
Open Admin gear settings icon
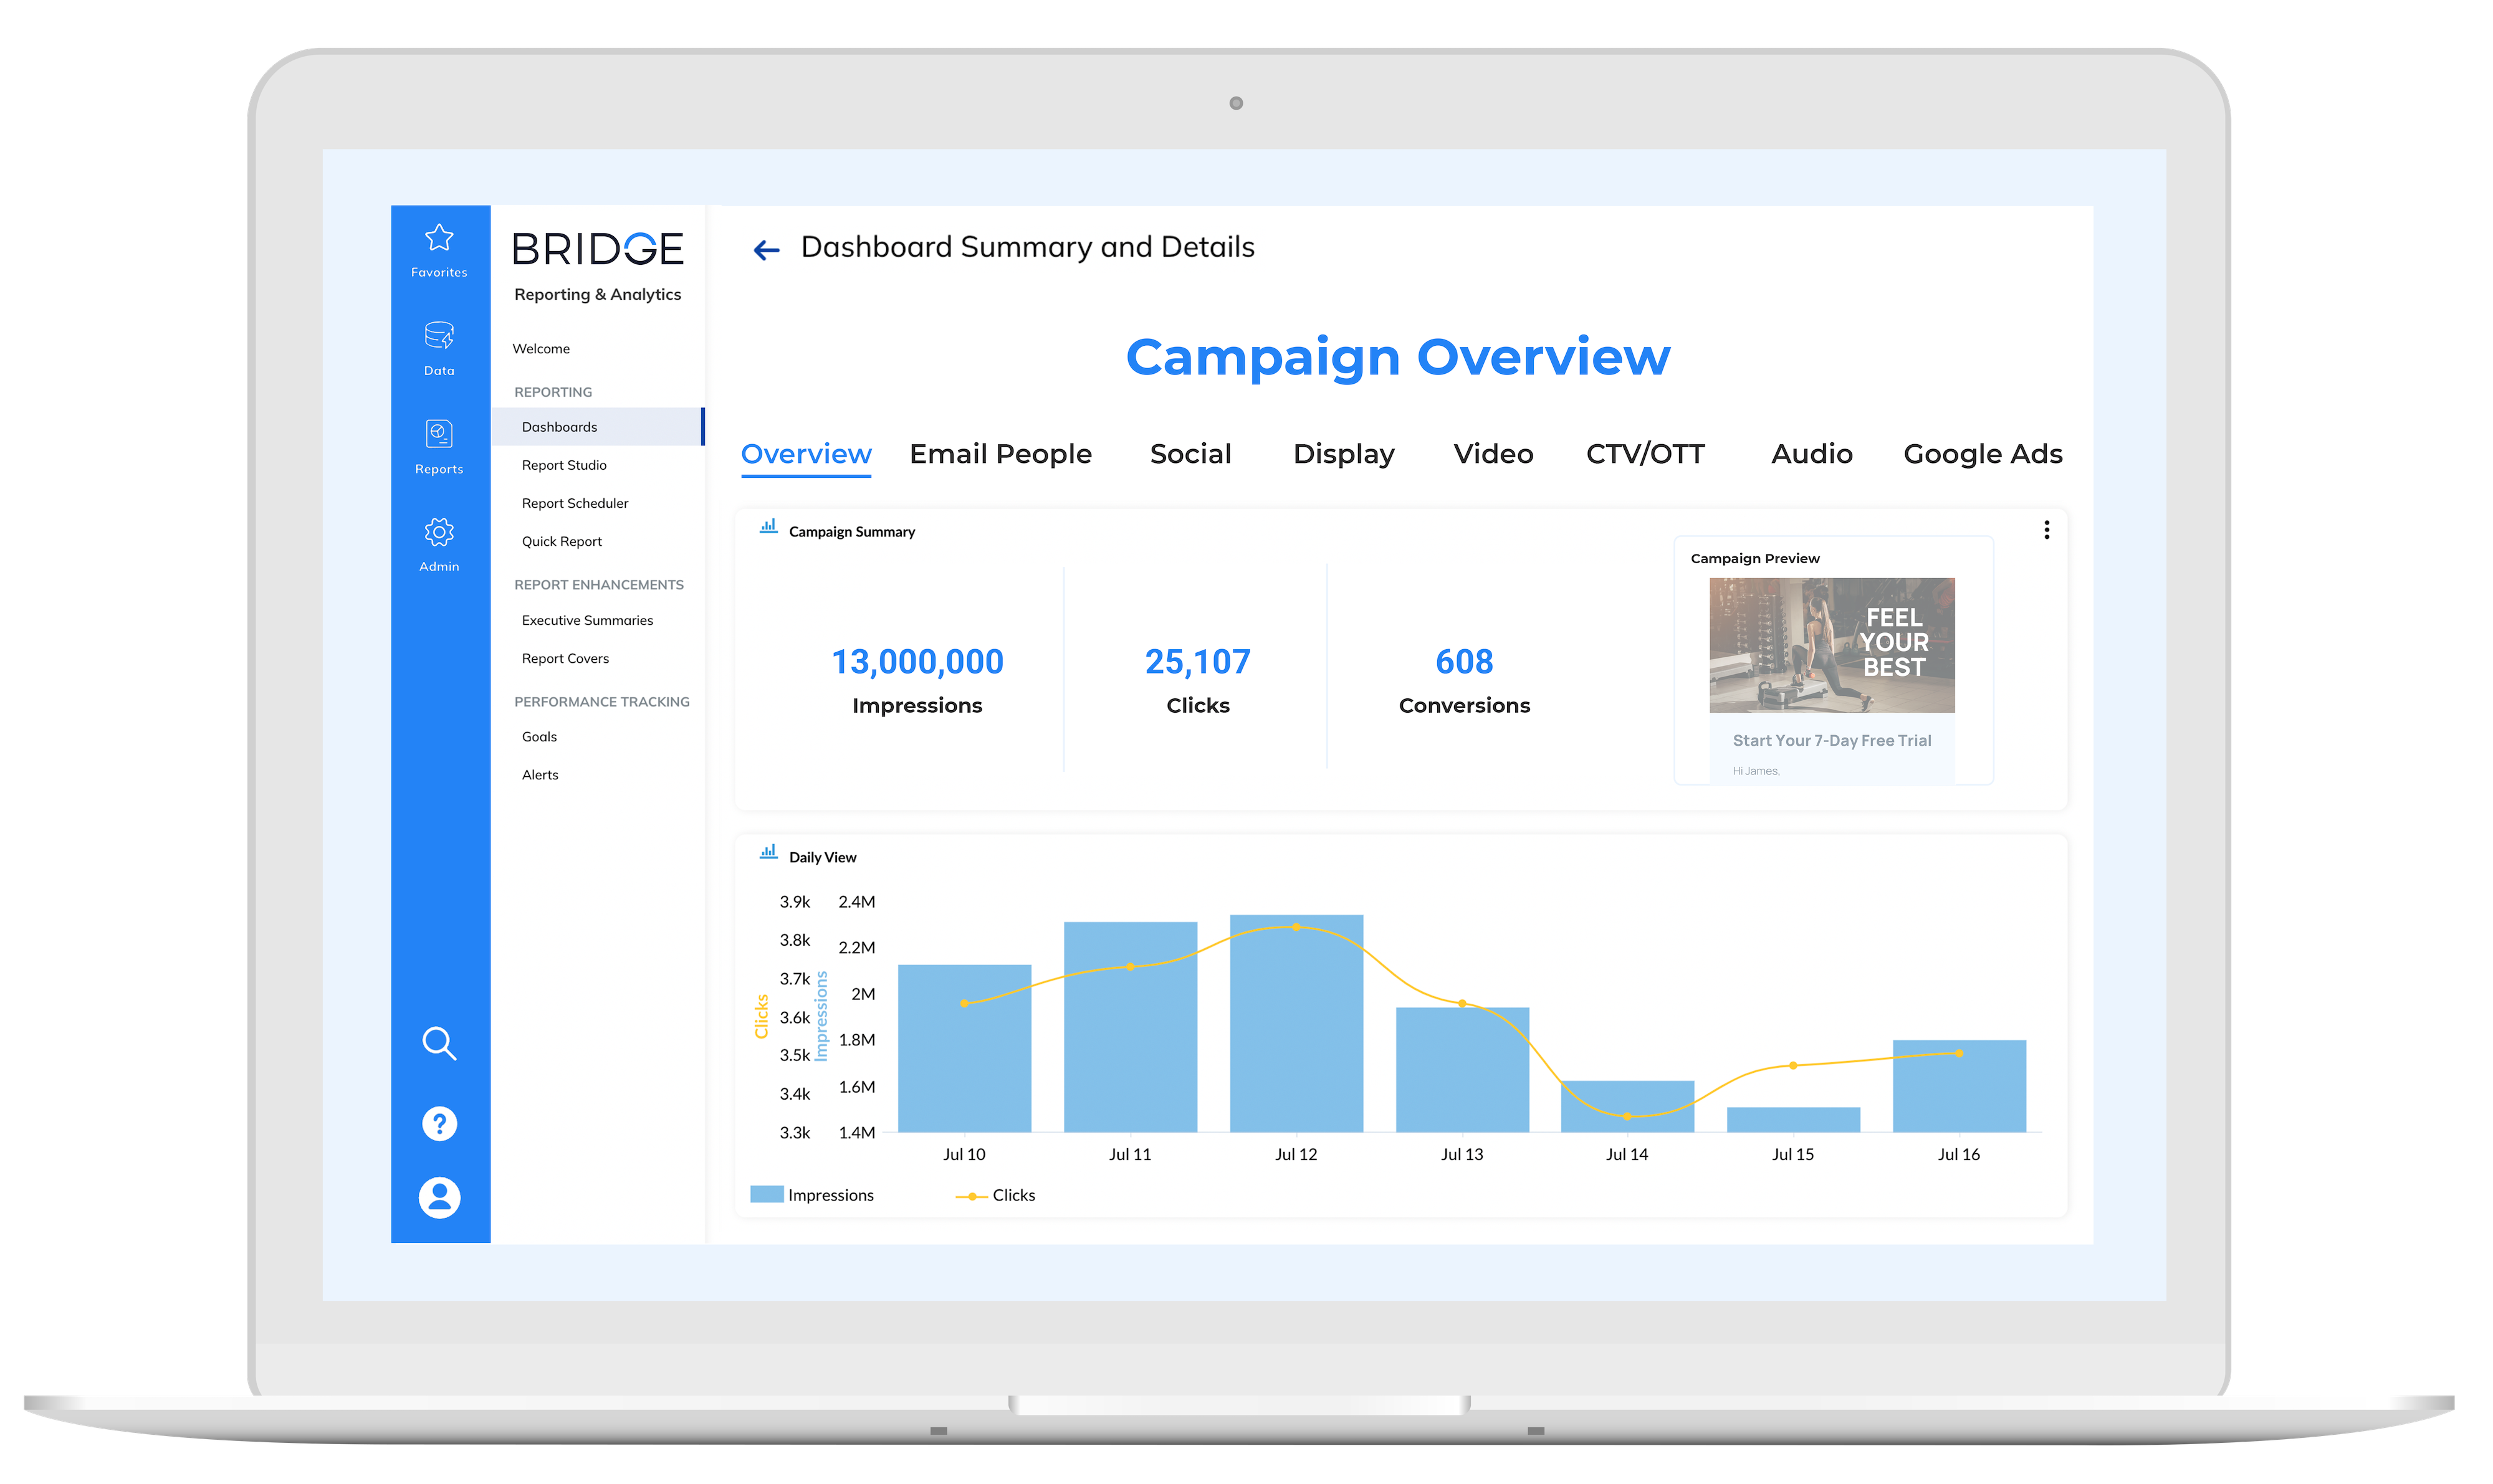click(x=439, y=532)
